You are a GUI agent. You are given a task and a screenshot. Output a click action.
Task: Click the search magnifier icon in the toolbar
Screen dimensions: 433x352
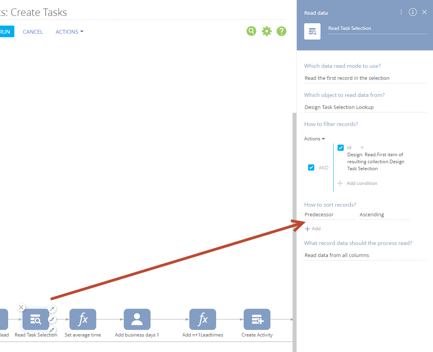tap(251, 31)
